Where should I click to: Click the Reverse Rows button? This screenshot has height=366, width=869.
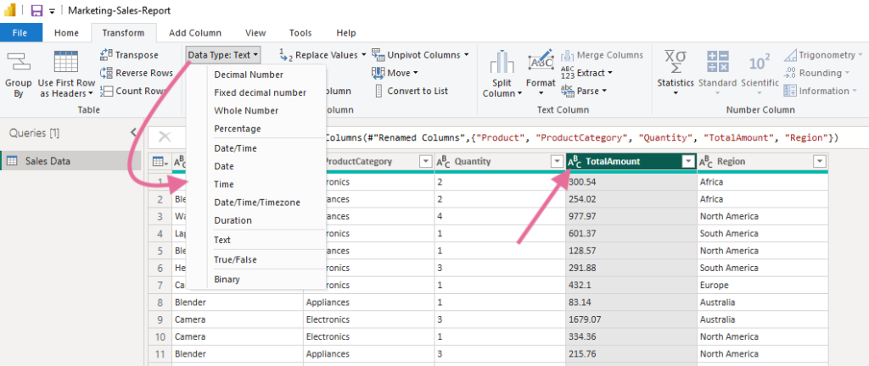tap(137, 72)
